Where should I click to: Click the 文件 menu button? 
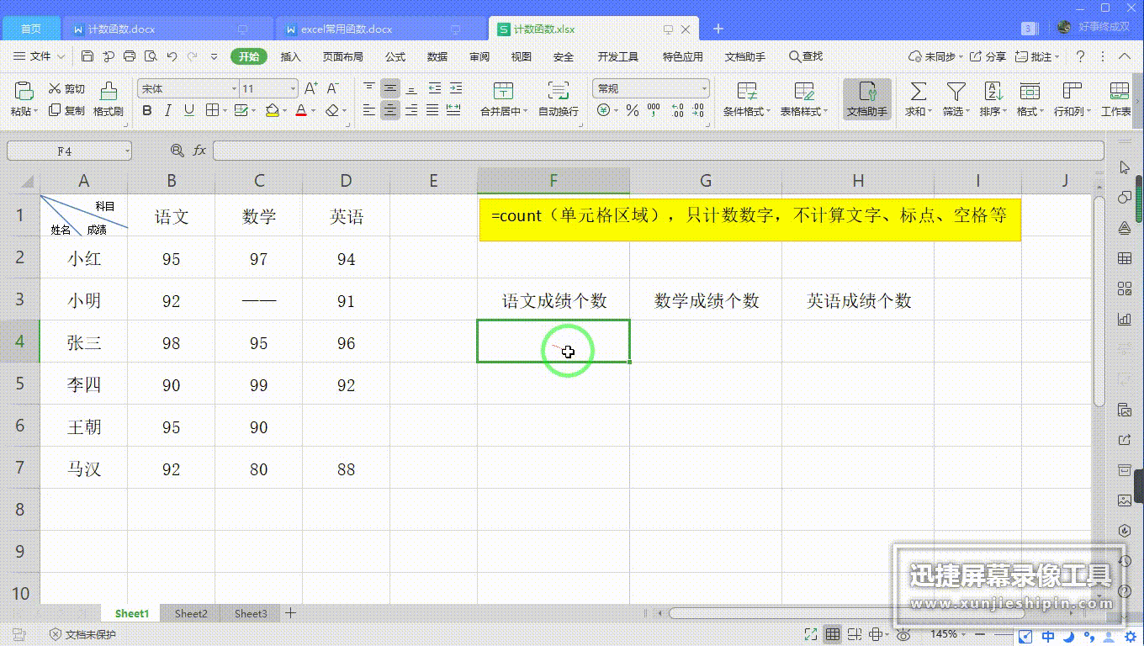point(39,56)
